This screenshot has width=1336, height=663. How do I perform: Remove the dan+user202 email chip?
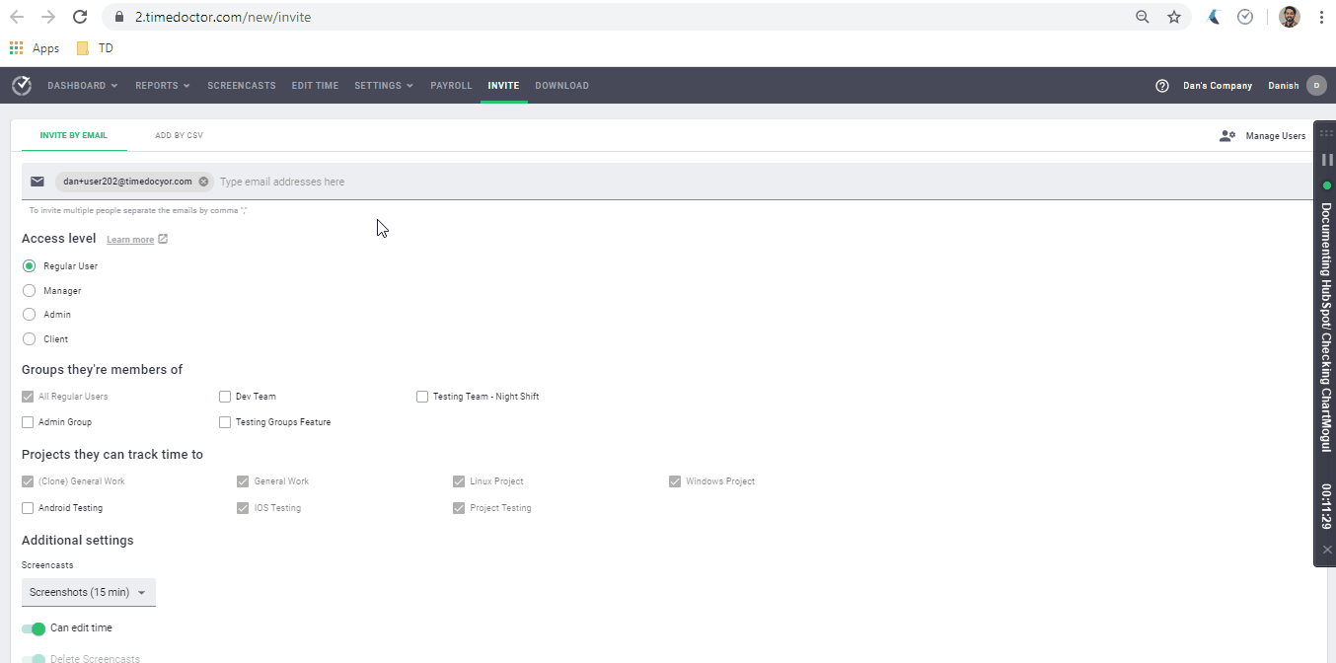[x=203, y=182]
